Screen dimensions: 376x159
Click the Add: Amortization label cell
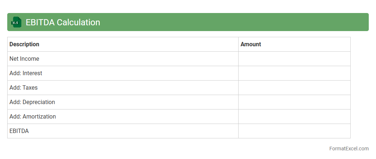33,117
